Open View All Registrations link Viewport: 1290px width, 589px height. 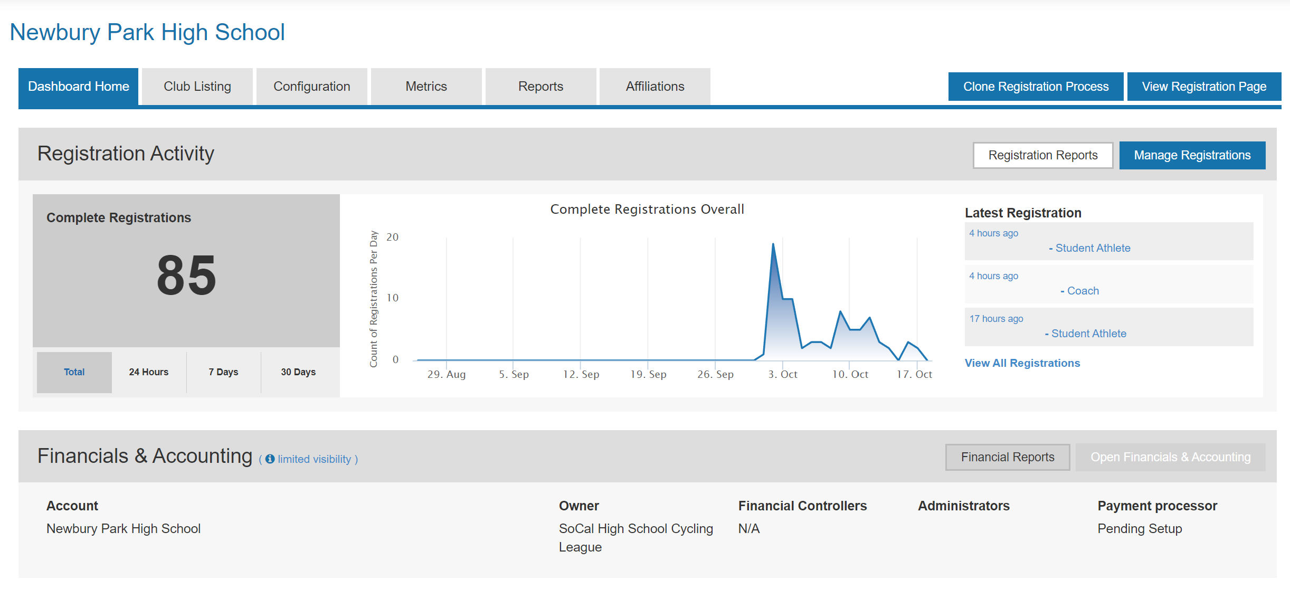pyautogui.click(x=1022, y=363)
